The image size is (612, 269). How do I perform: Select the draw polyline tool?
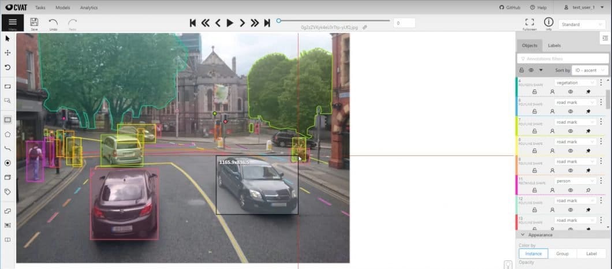point(8,149)
